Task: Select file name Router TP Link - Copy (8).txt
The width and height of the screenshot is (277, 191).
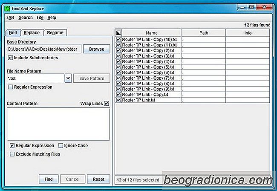Action: 148,84
